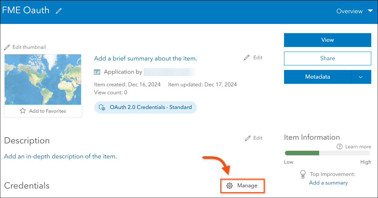The image size is (378, 198).
Task: Click the star Add to Favorites icon
Action: pos(23,111)
